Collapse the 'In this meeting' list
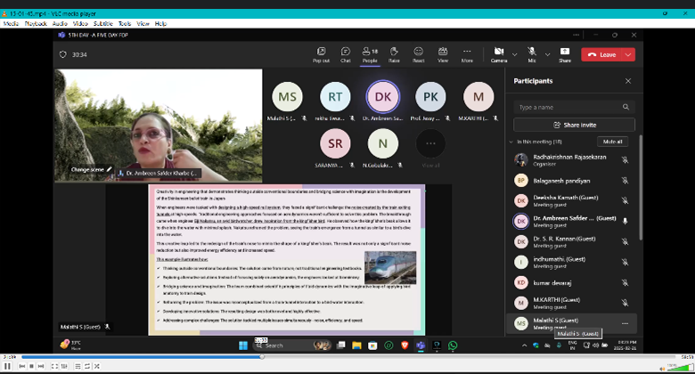Viewport: 695px width, 374px height. click(x=511, y=142)
